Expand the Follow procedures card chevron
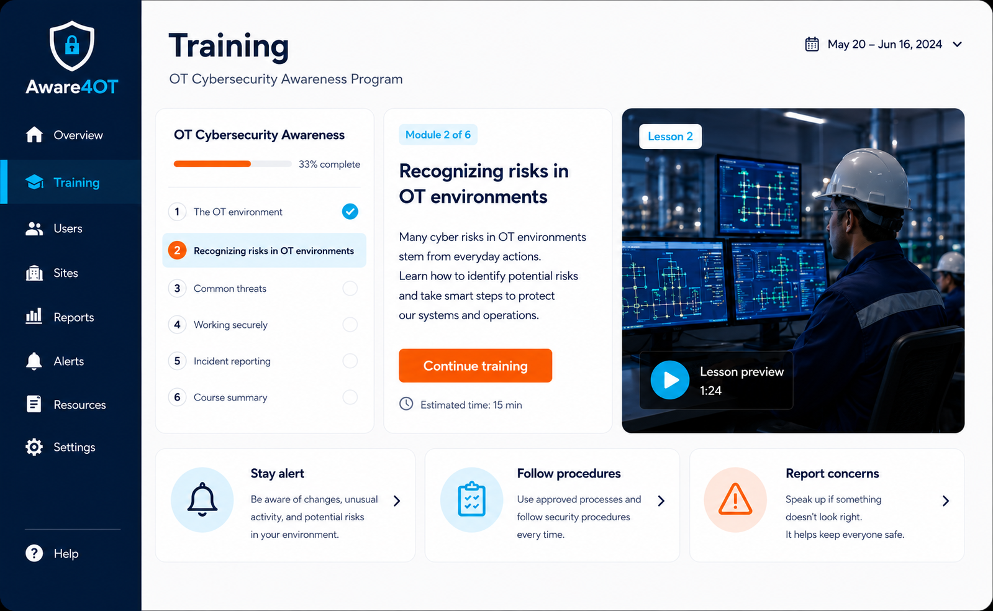 (661, 500)
